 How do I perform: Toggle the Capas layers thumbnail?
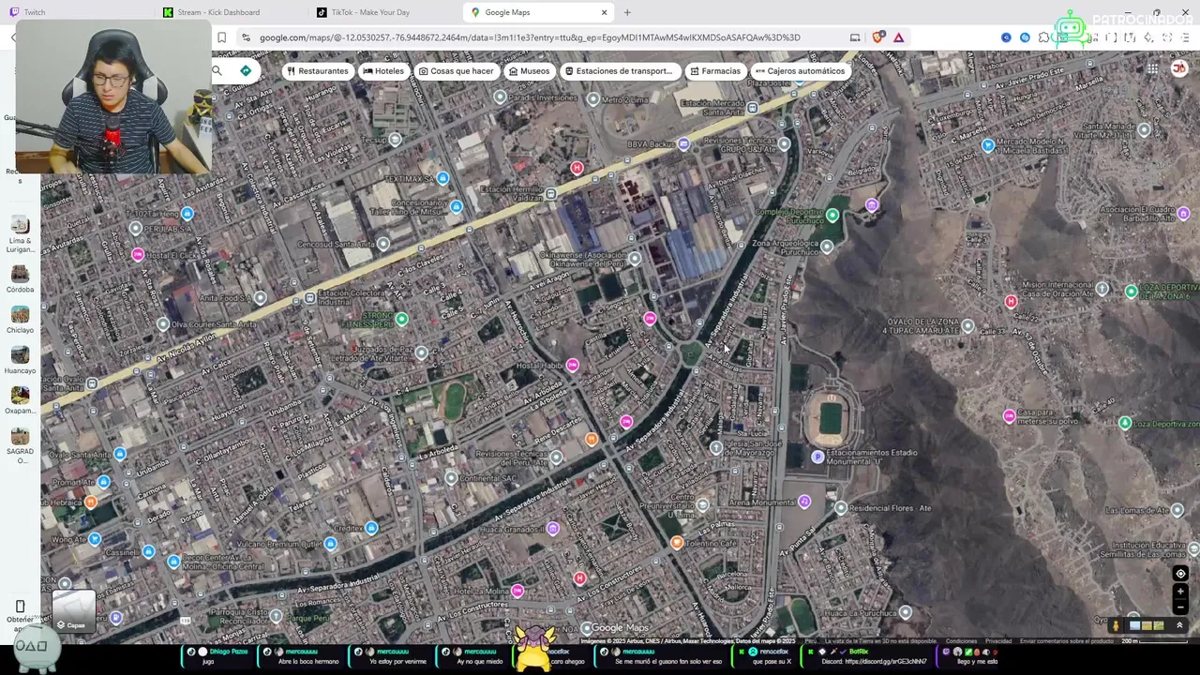(x=74, y=611)
